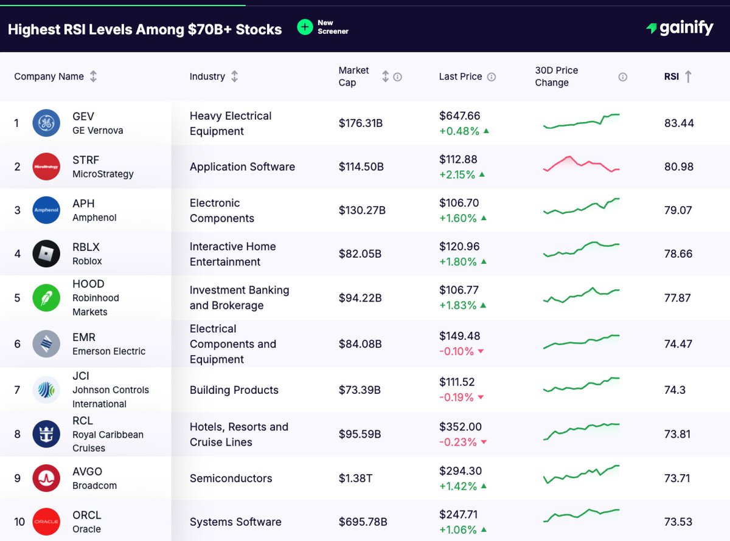The height and width of the screenshot is (541, 730).
Task: Click the Company Name column header
Action: pyautogui.click(x=49, y=77)
